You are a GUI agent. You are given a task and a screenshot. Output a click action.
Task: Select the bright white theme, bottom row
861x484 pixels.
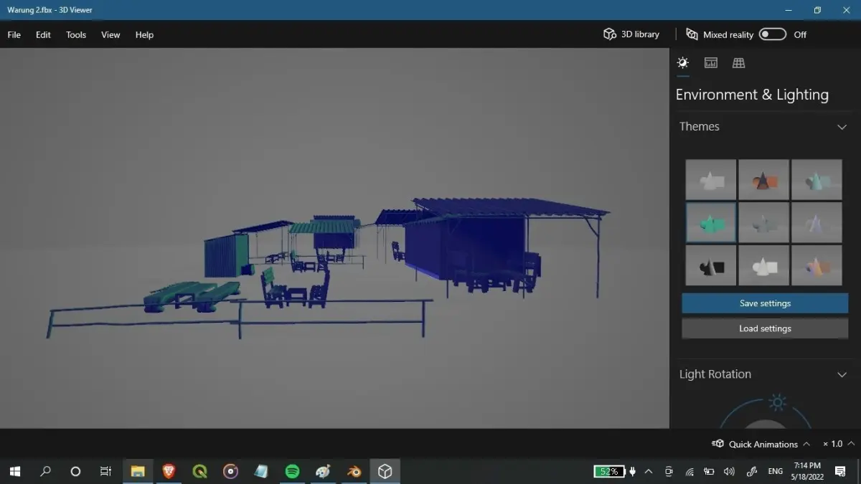(763, 265)
